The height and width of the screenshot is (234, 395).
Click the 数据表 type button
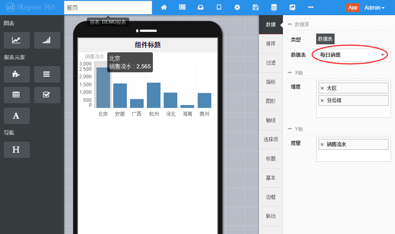pos(325,39)
